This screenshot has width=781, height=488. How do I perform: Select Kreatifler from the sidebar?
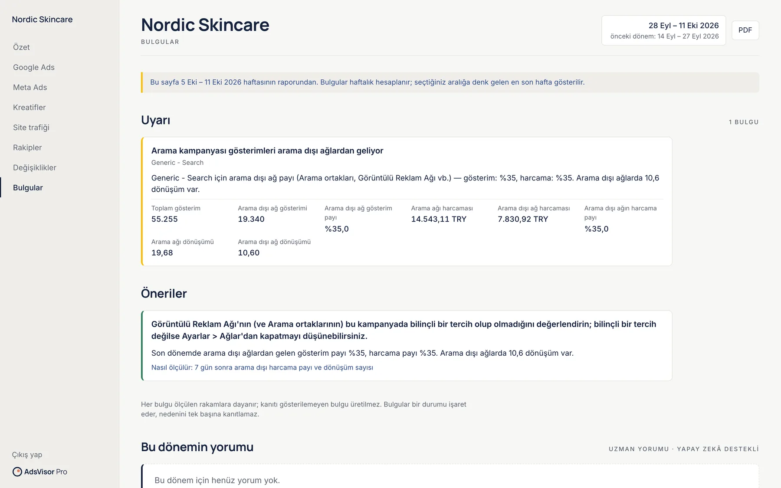pyautogui.click(x=29, y=107)
